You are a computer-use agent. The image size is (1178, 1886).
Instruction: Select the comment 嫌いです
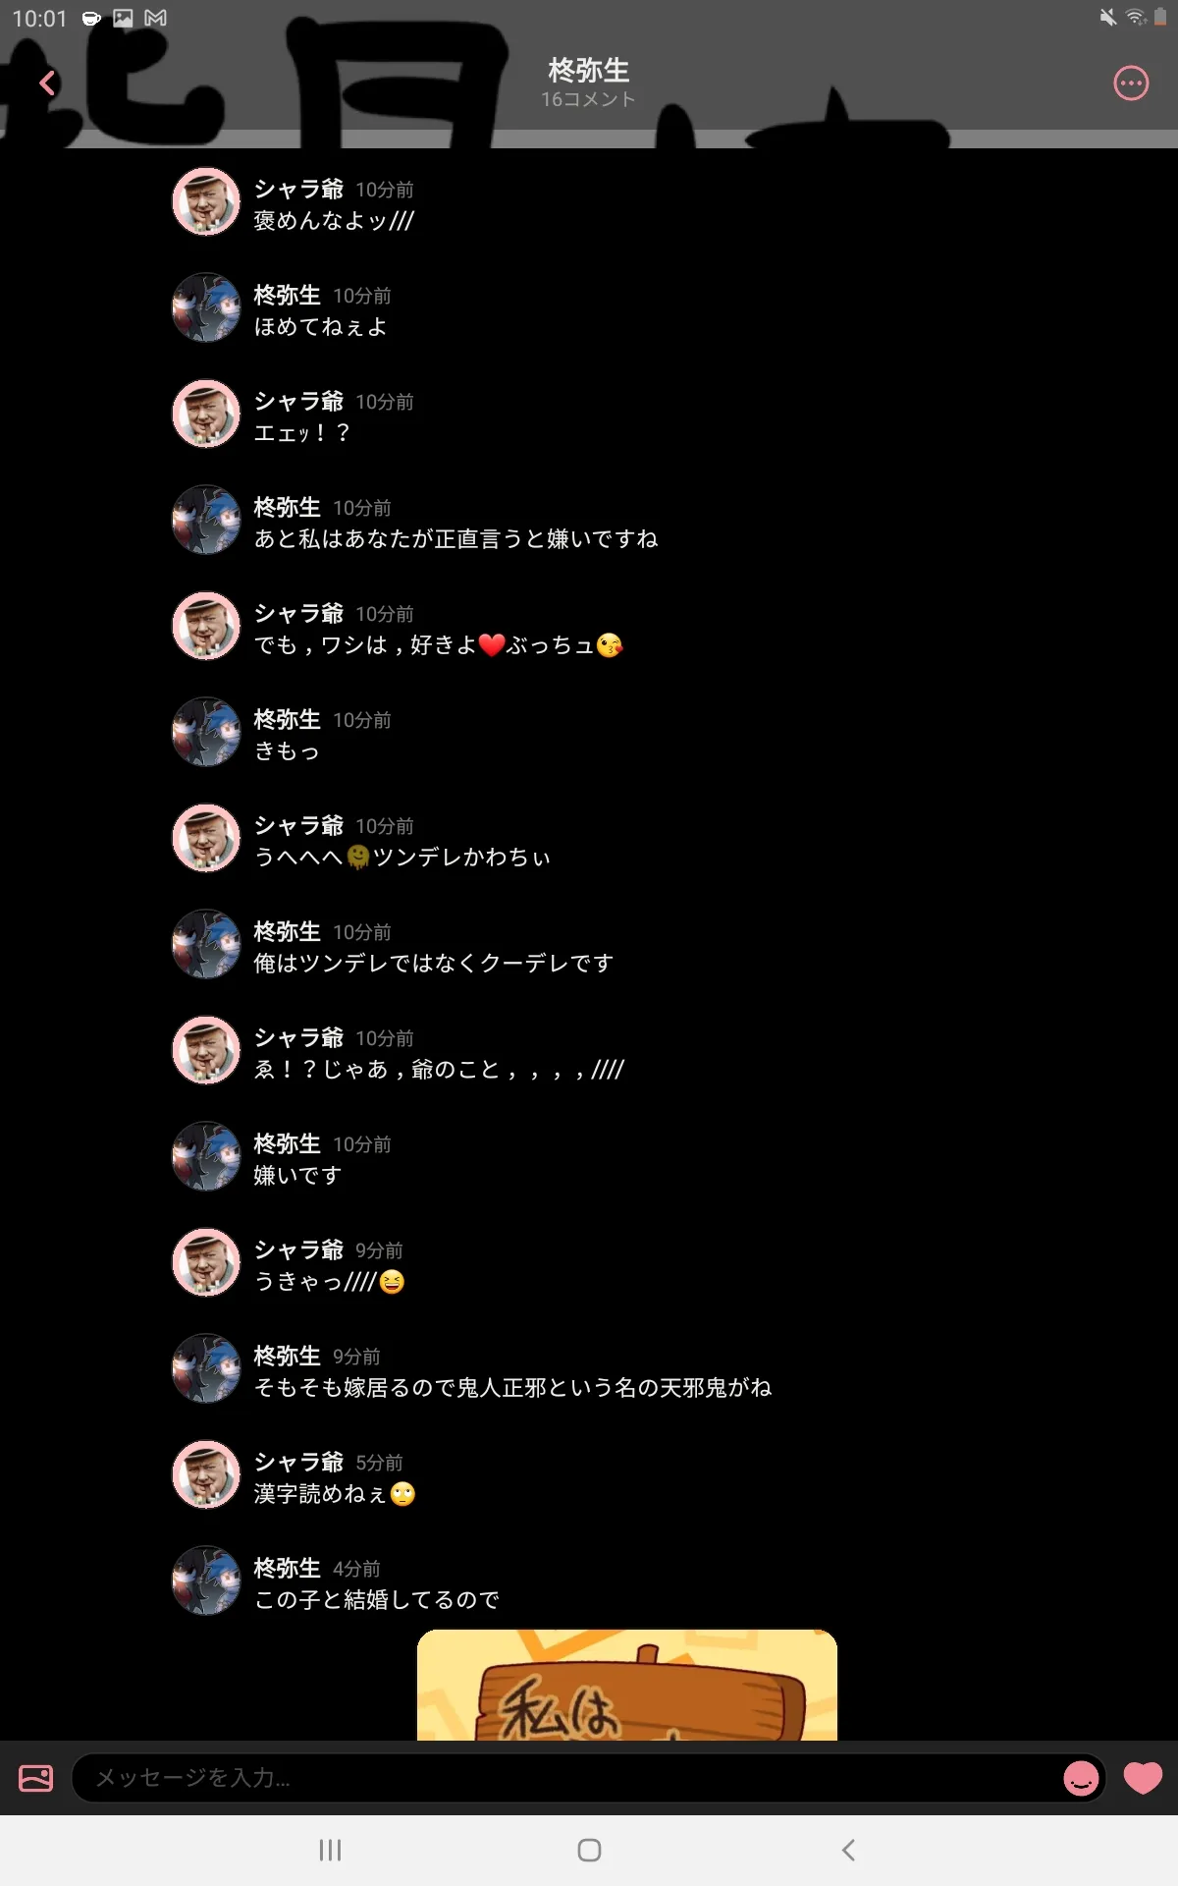coord(297,1175)
